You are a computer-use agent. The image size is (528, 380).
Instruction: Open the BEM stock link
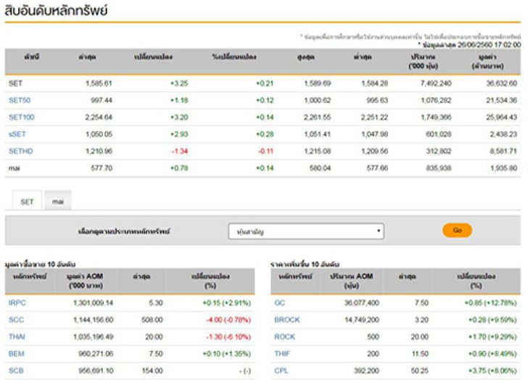click(x=17, y=353)
